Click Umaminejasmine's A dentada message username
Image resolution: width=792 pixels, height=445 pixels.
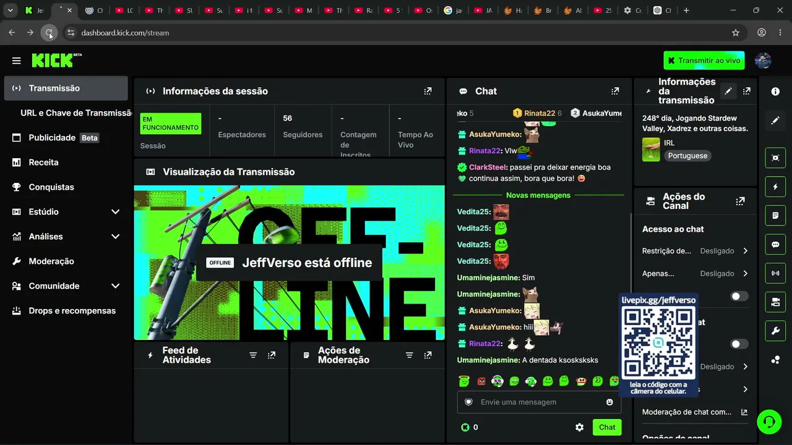coord(488,360)
